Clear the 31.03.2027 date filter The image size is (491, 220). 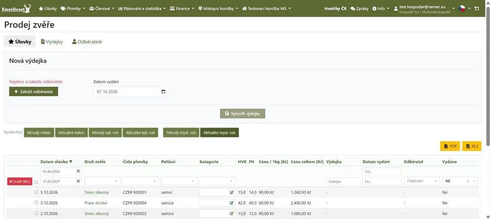click(78, 181)
